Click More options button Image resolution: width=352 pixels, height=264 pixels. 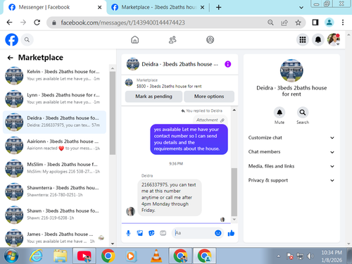(x=209, y=96)
